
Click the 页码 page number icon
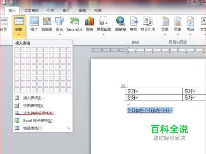coord(190,21)
